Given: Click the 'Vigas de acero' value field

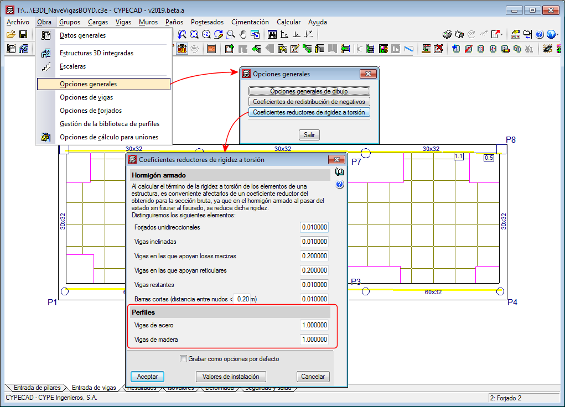Looking at the screenshot, I should 314,325.
